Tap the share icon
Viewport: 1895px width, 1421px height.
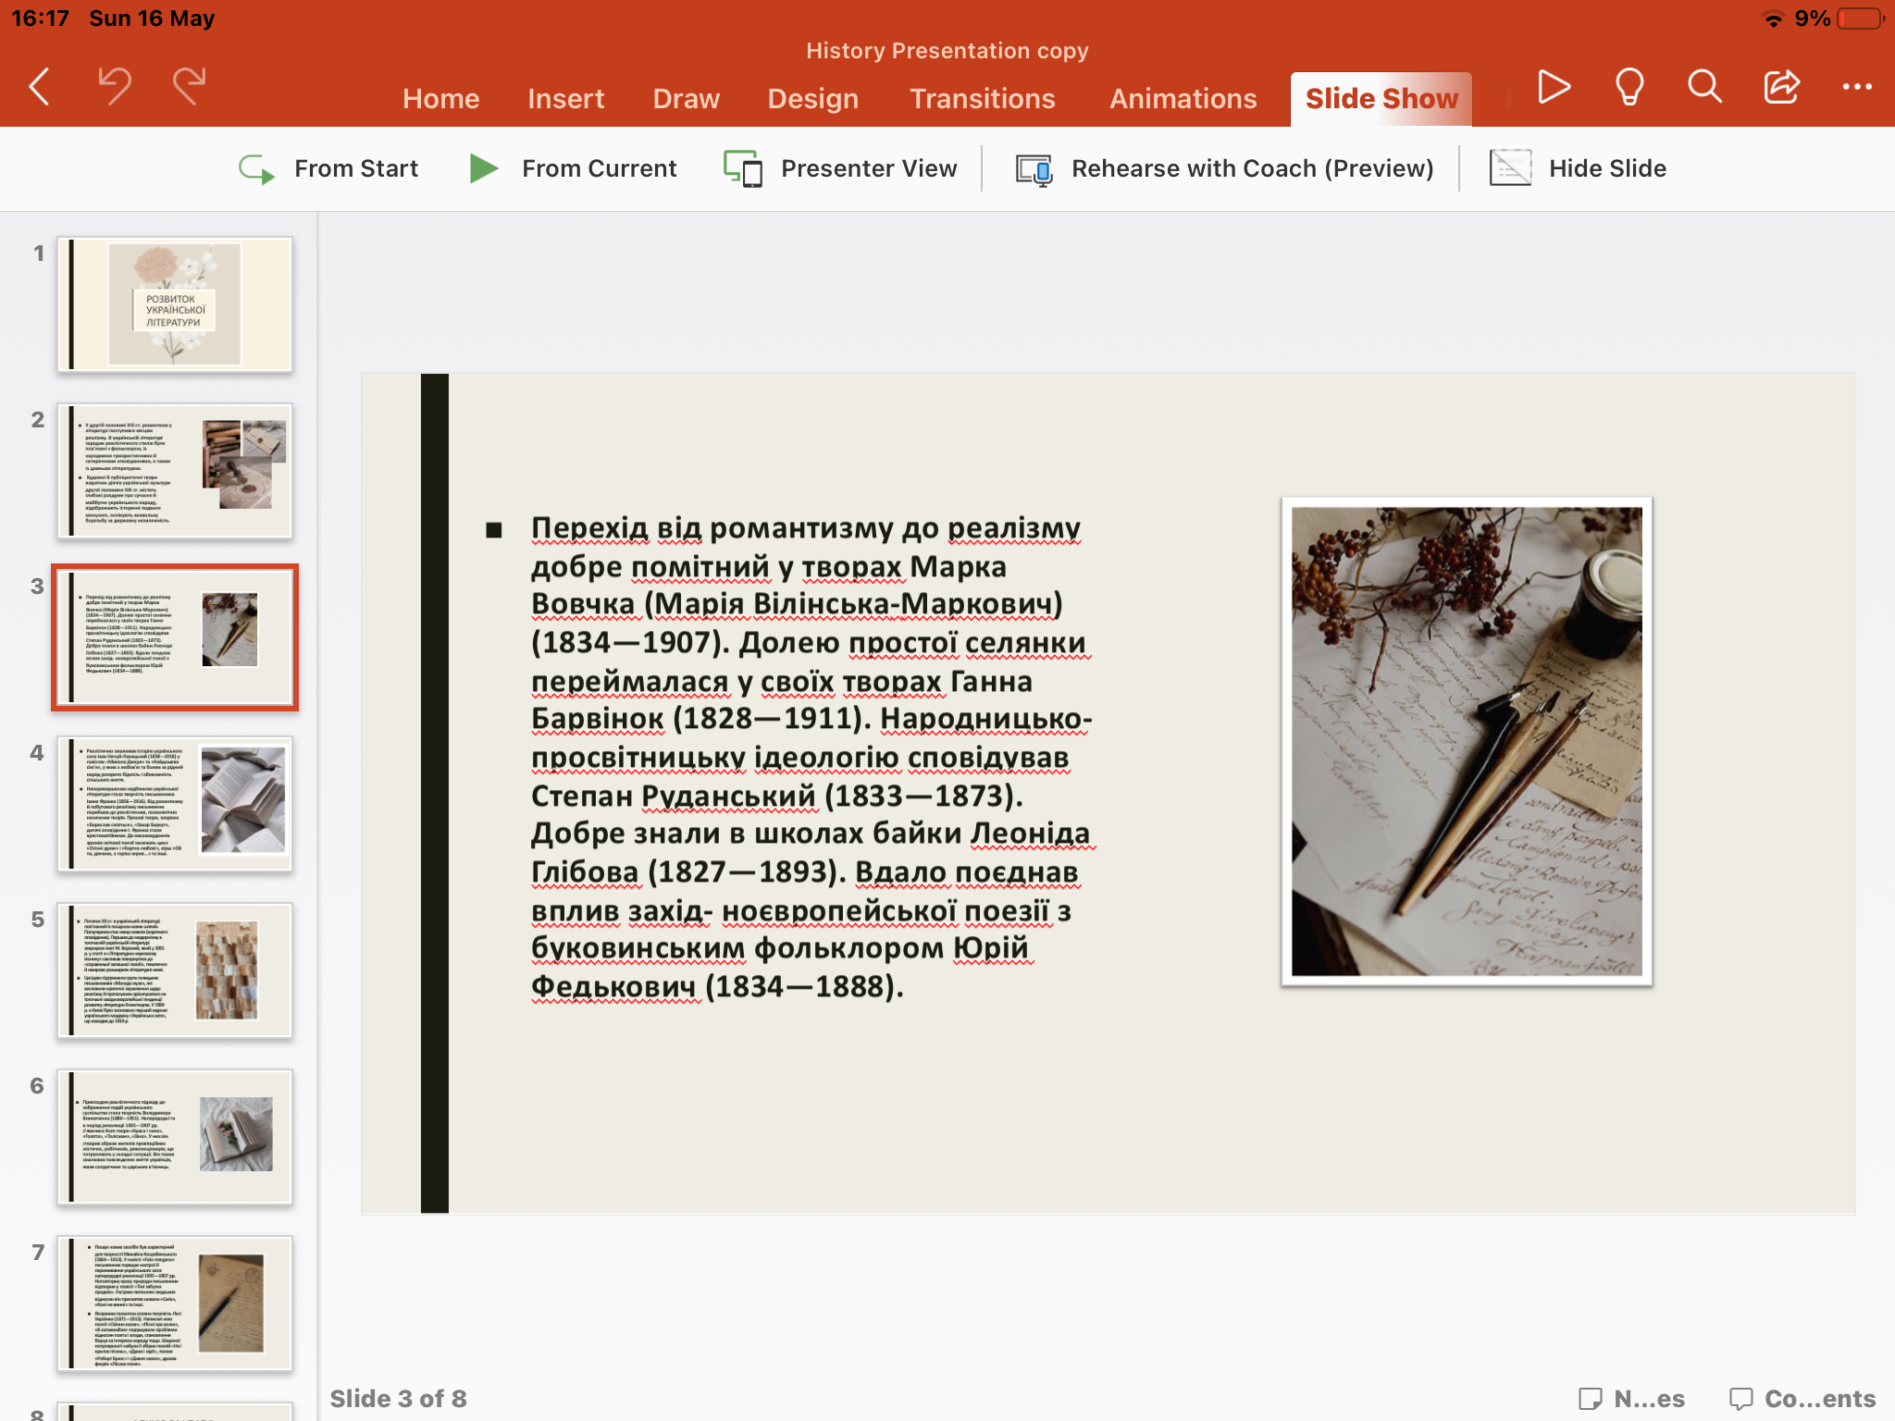pyautogui.click(x=1781, y=87)
